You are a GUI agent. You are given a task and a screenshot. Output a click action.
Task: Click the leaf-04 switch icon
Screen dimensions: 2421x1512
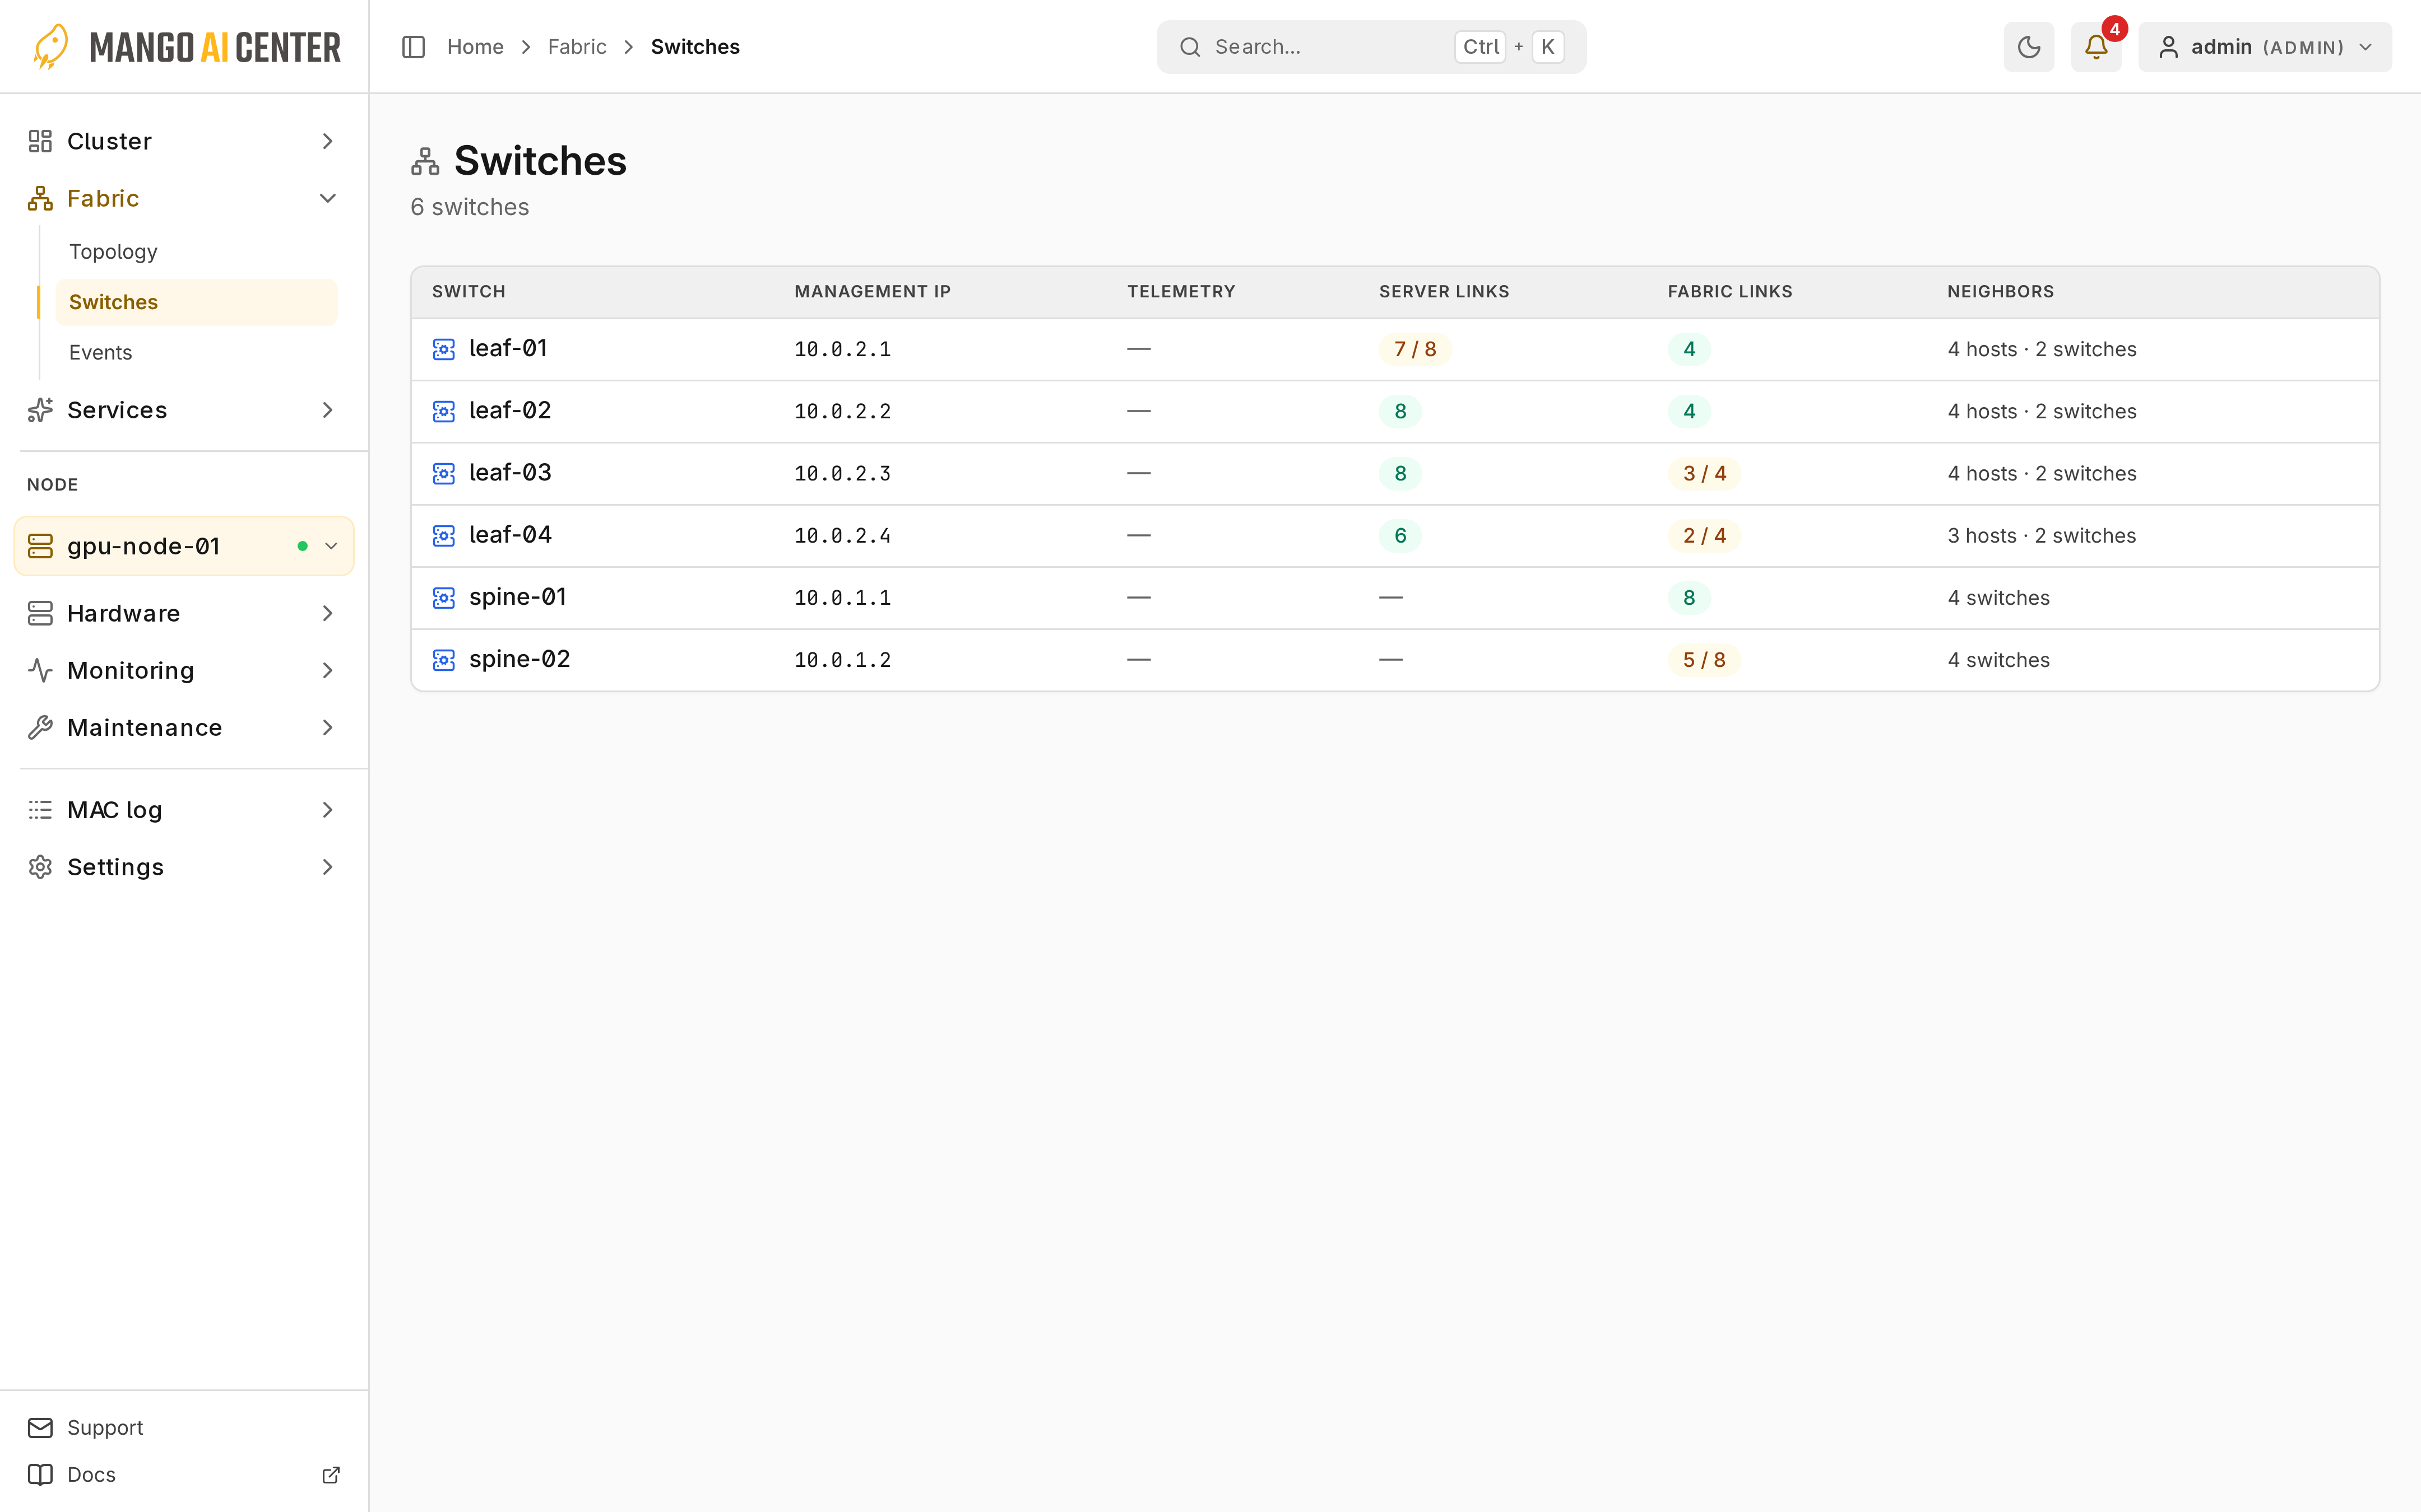click(x=443, y=535)
